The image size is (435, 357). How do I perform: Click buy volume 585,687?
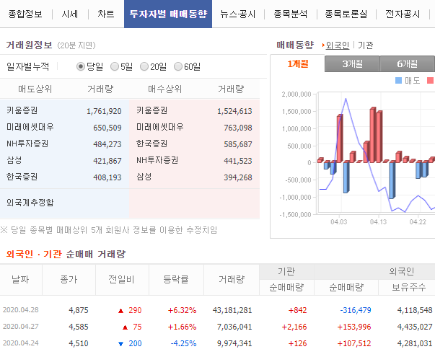click(238, 144)
